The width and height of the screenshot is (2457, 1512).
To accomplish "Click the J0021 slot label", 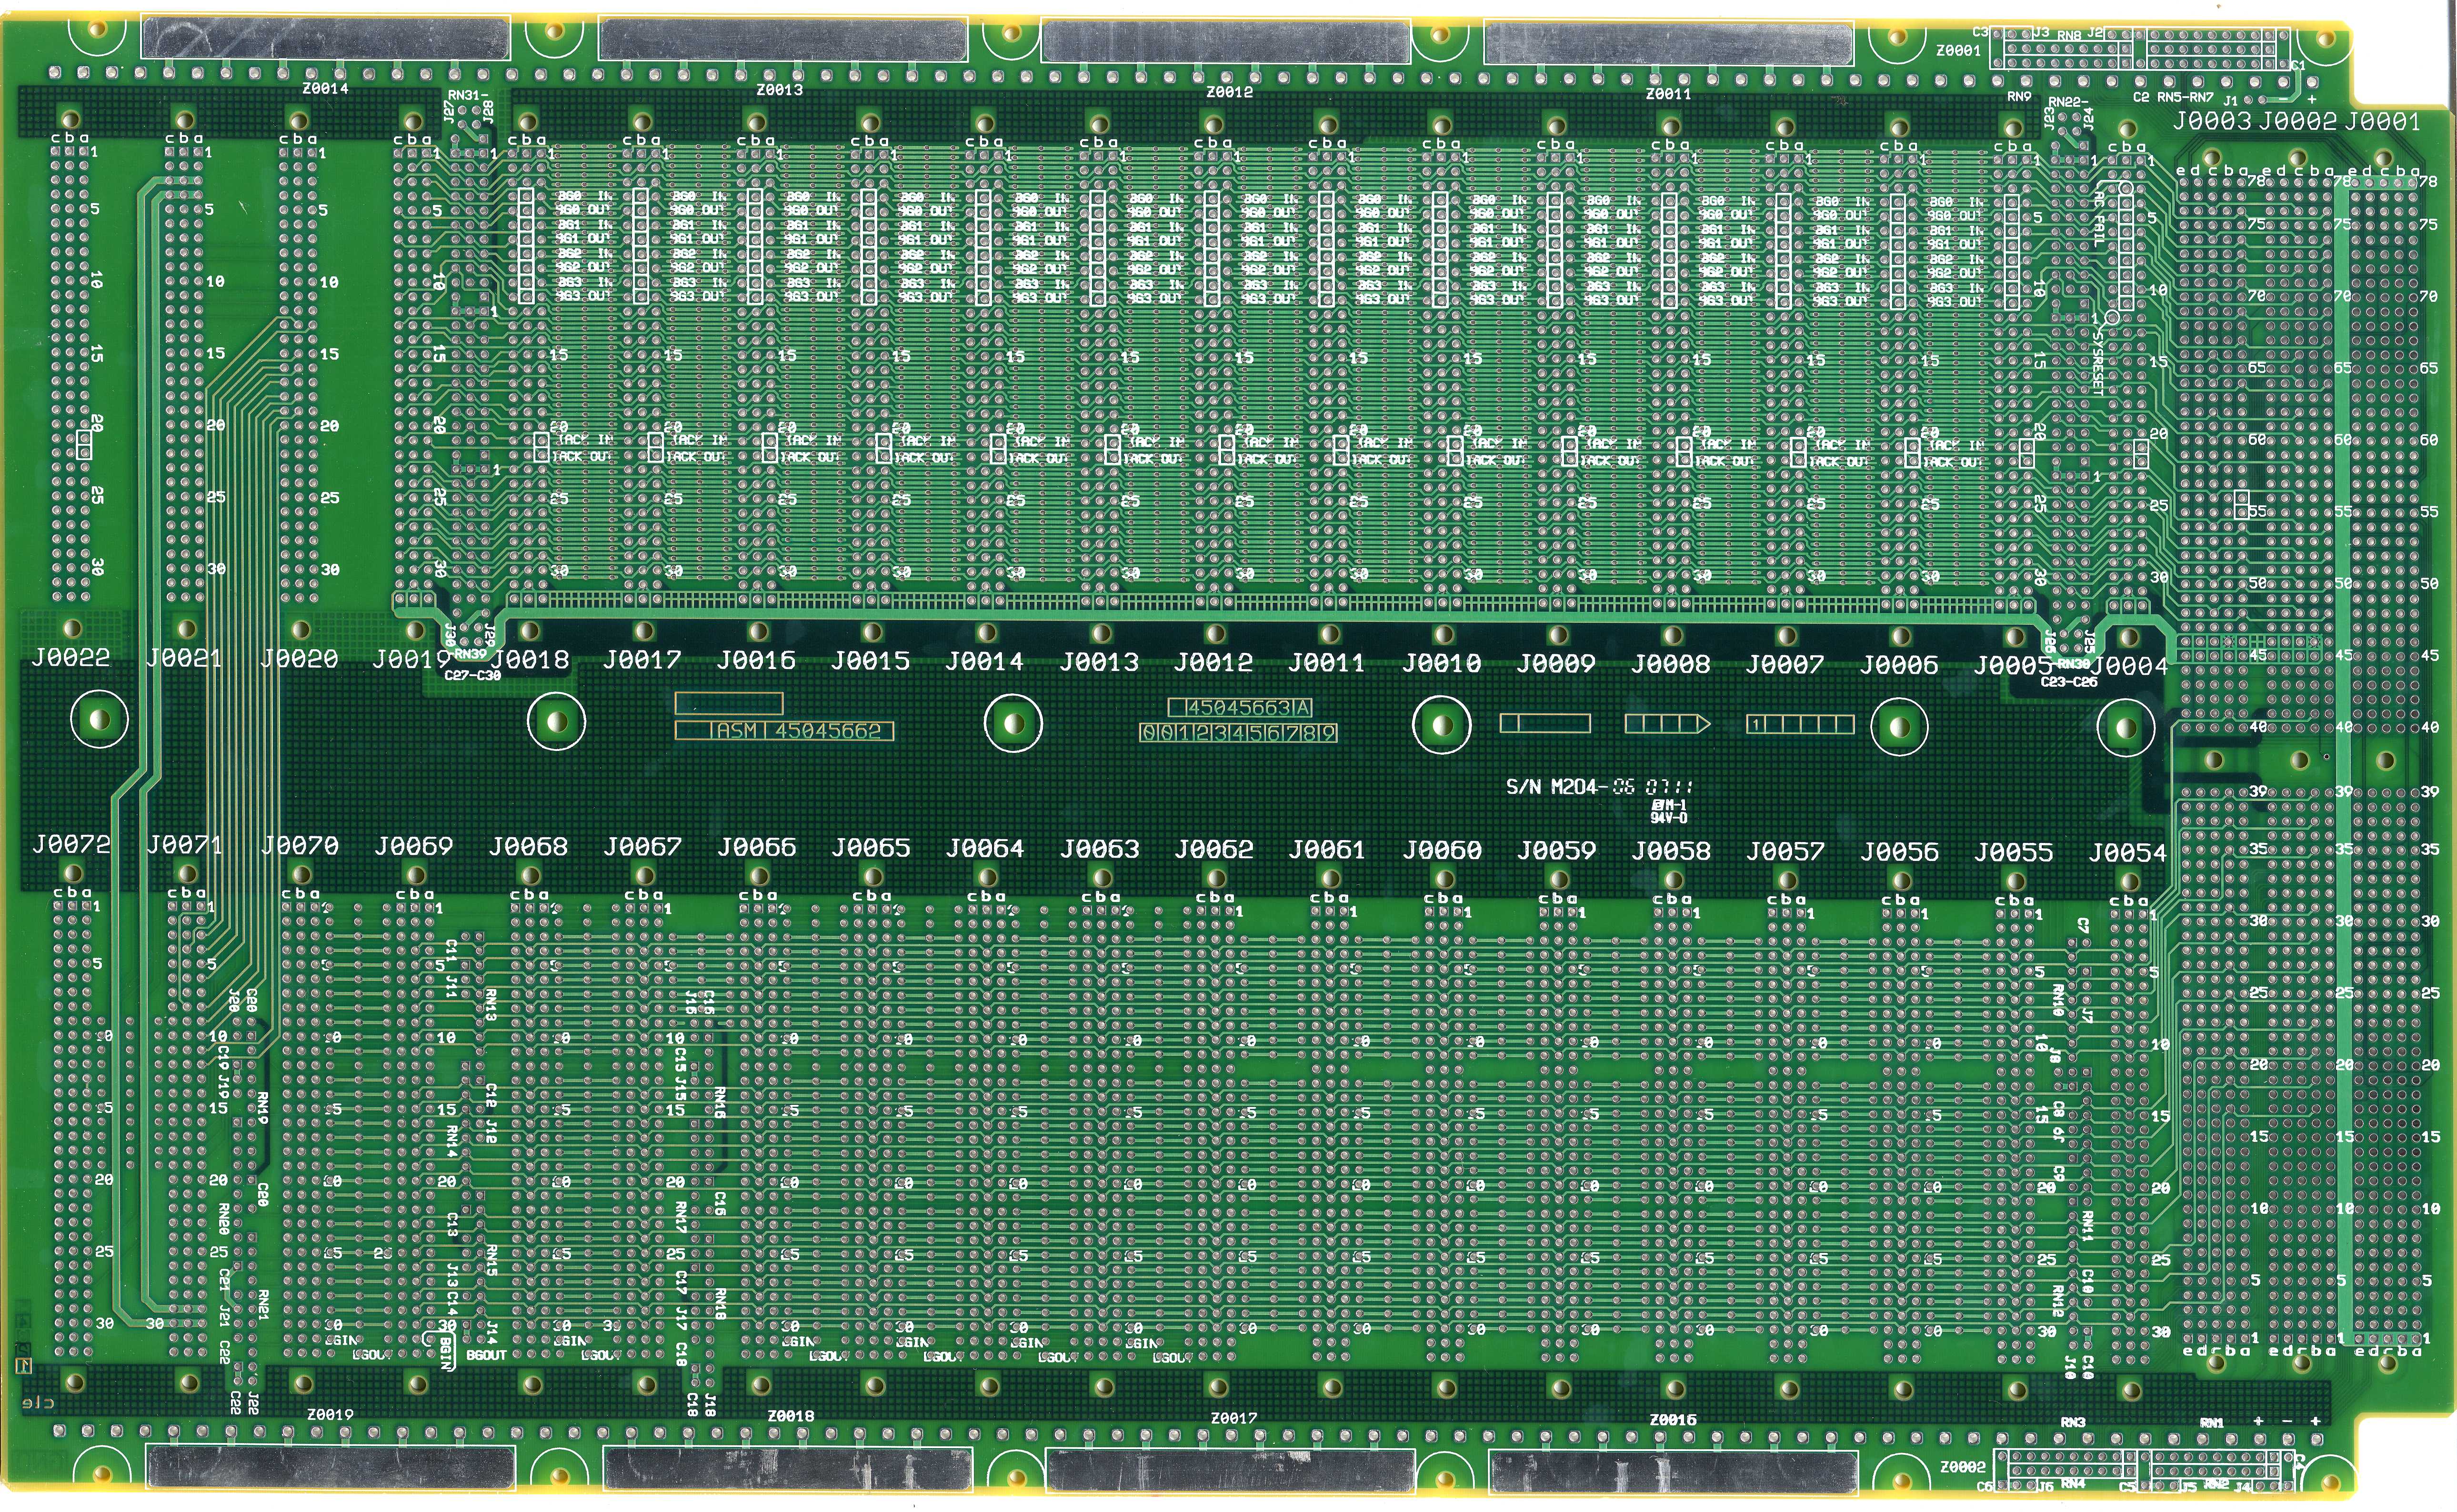I will tap(184, 657).
